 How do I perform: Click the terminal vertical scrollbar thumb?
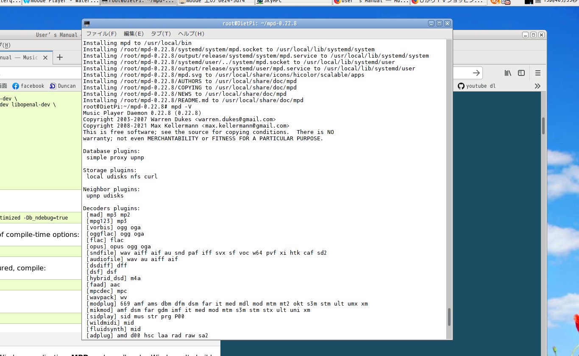pyautogui.click(x=449, y=317)
